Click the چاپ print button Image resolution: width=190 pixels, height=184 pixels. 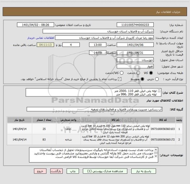[x=73, y=171]
